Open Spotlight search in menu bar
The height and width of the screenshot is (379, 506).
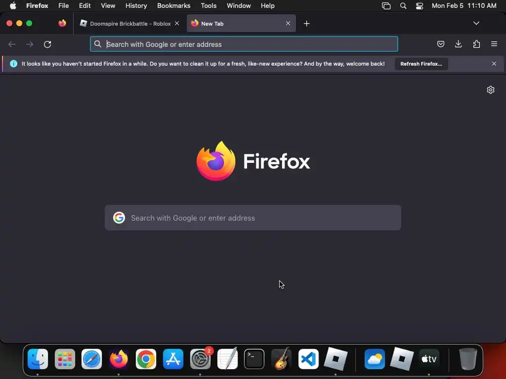coord(403,6)
